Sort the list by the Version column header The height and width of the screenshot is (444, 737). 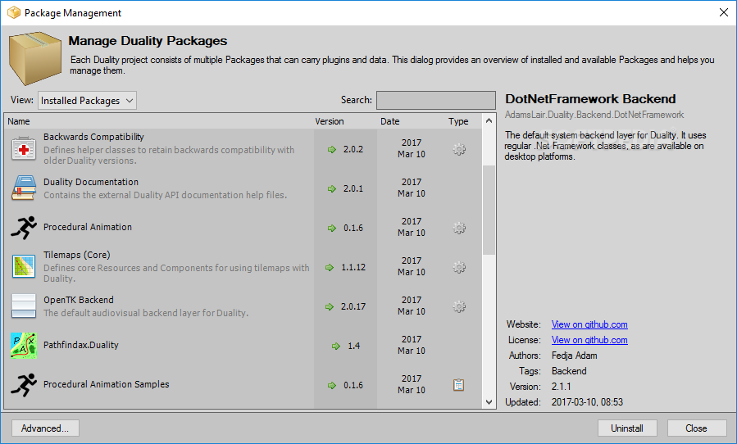pyautogui.click(x=330, y=121)
